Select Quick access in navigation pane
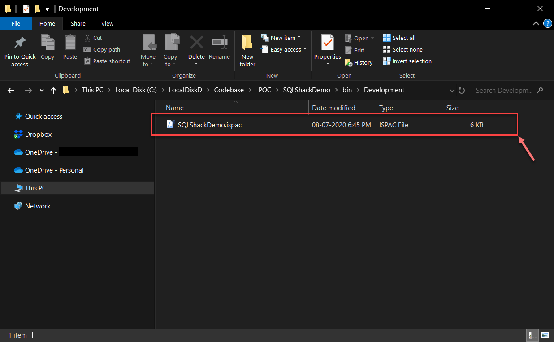 click(x=43, y=117)
